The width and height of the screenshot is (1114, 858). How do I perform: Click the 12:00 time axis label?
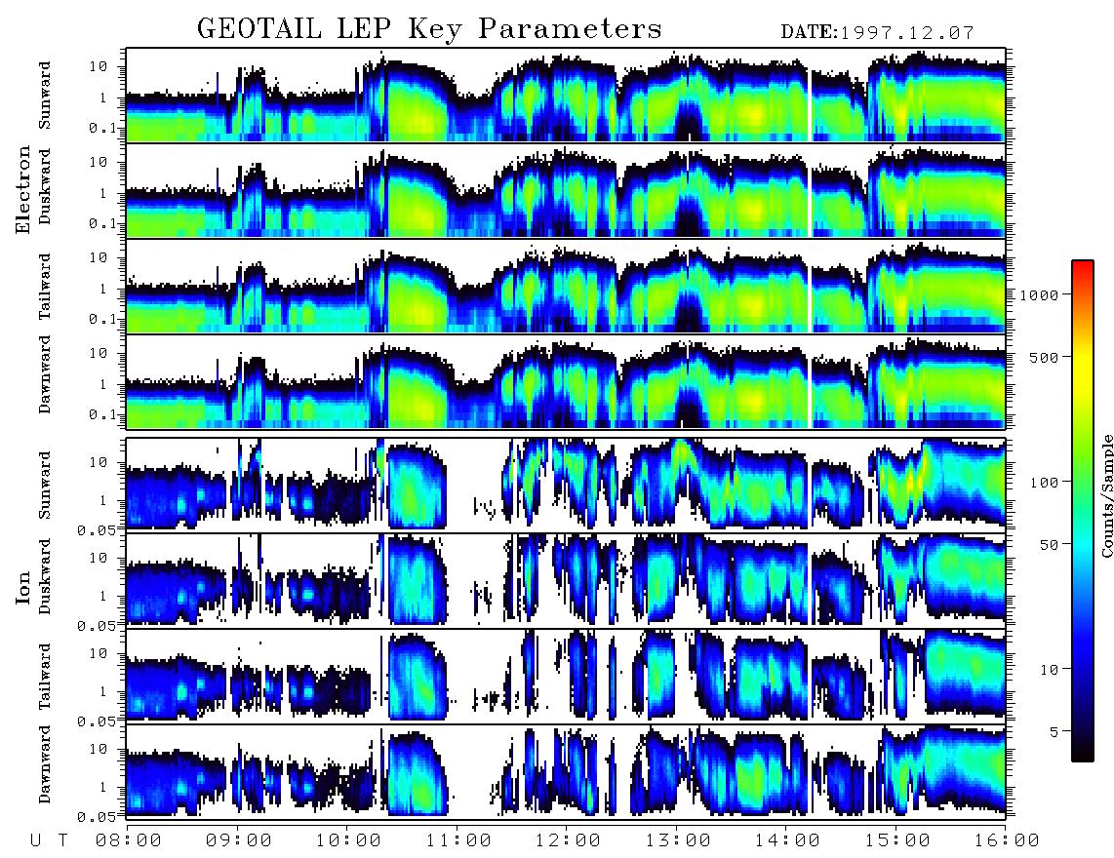pos(568,841)
